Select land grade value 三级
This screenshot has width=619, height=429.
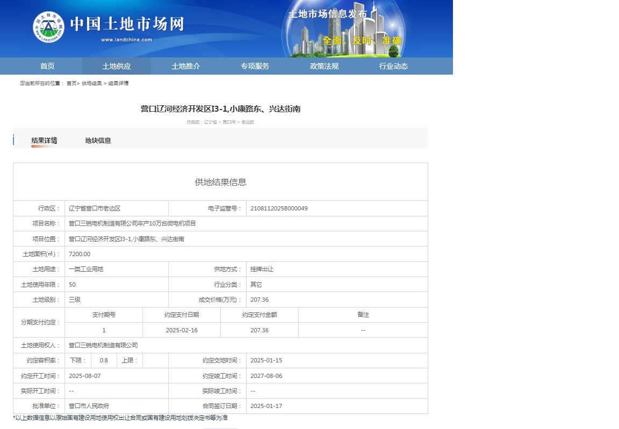[x=75, y=300]
